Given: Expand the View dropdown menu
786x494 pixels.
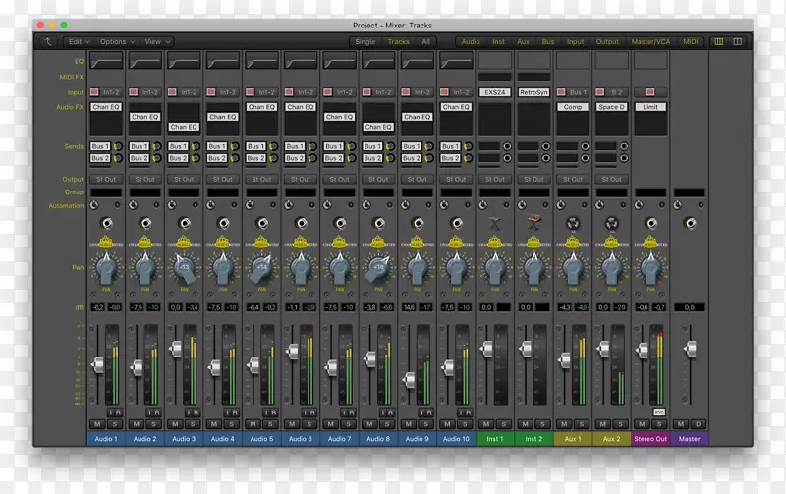Looking at the screenshot, I should click(x=157, y=42).
